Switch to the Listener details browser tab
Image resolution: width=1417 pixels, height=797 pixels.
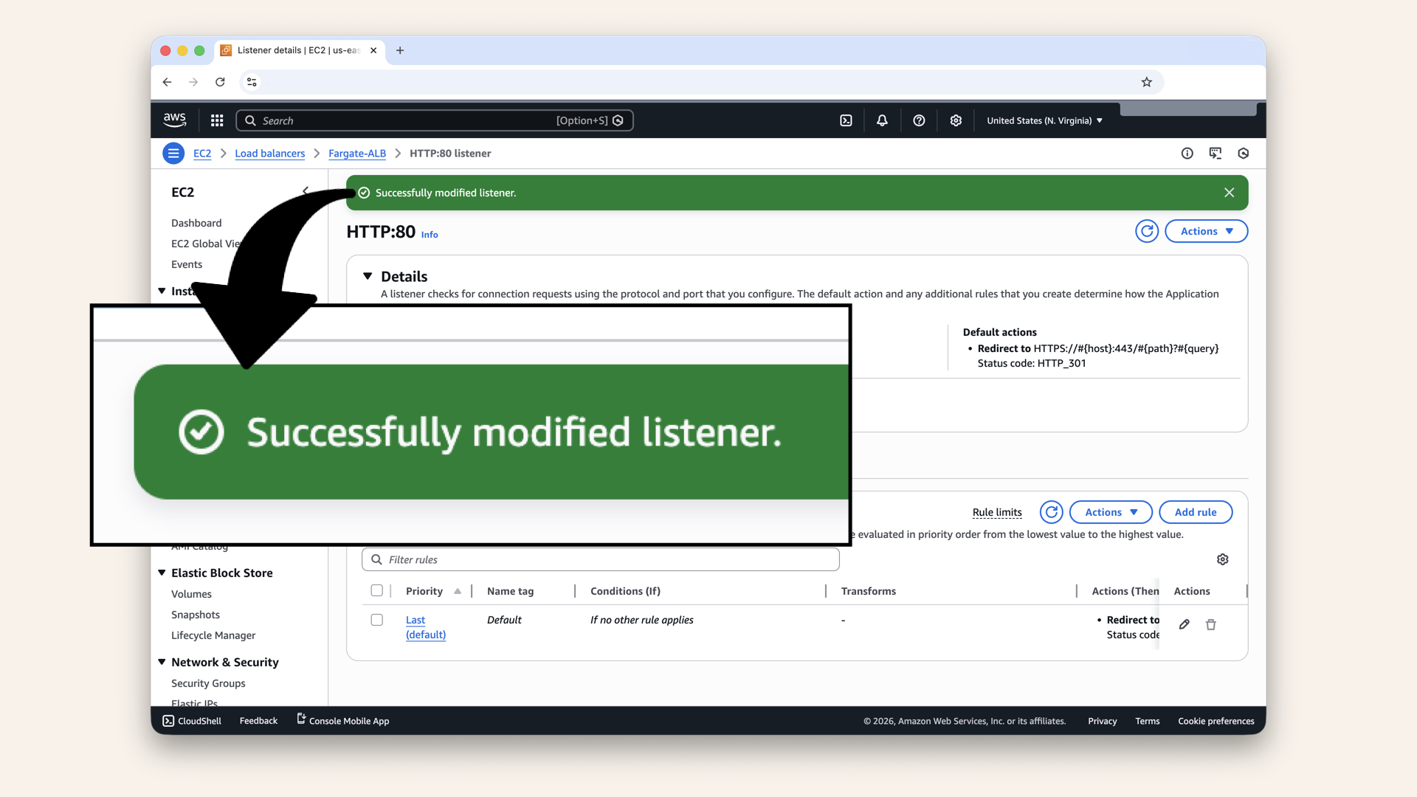[x=295, y=50]
